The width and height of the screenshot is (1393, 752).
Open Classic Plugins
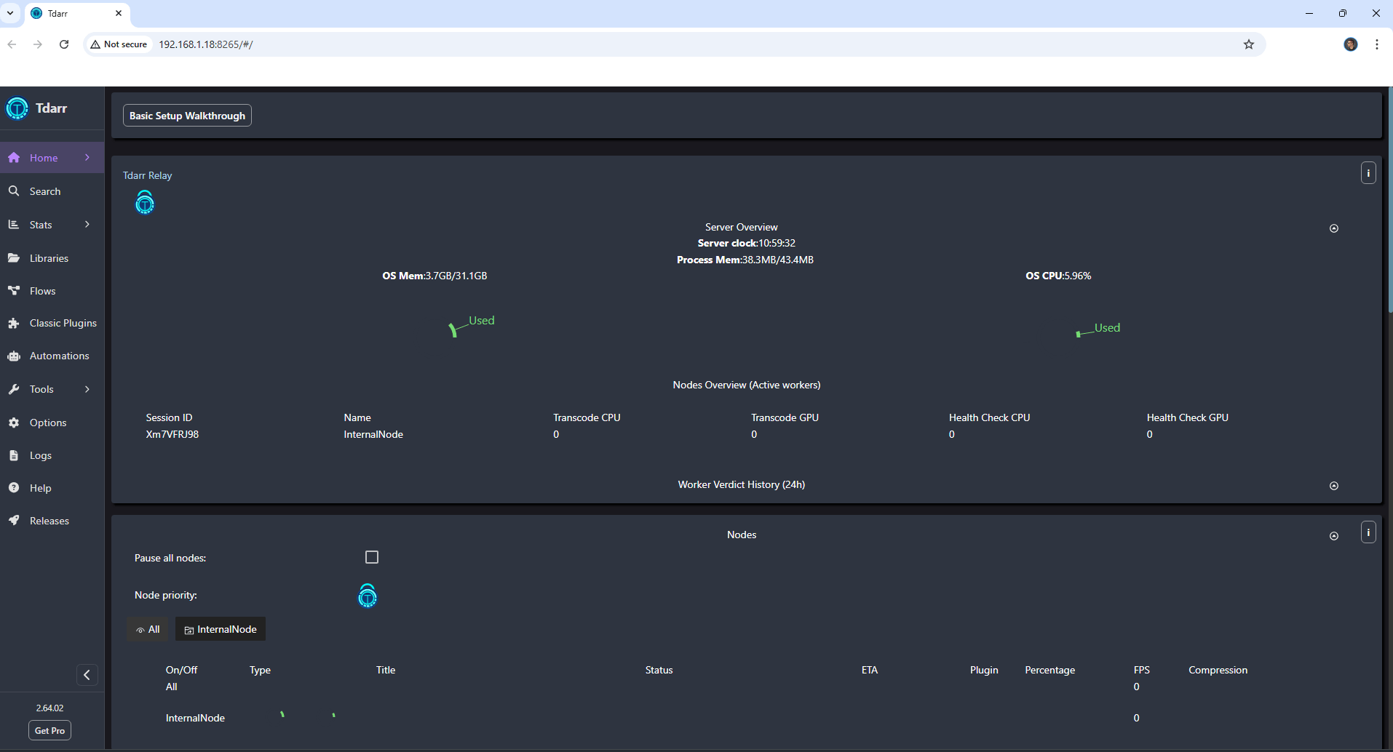[x=63, y=322]
